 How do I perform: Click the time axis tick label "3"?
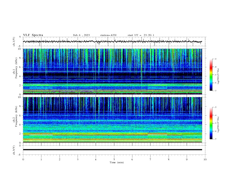coord(78,159)
